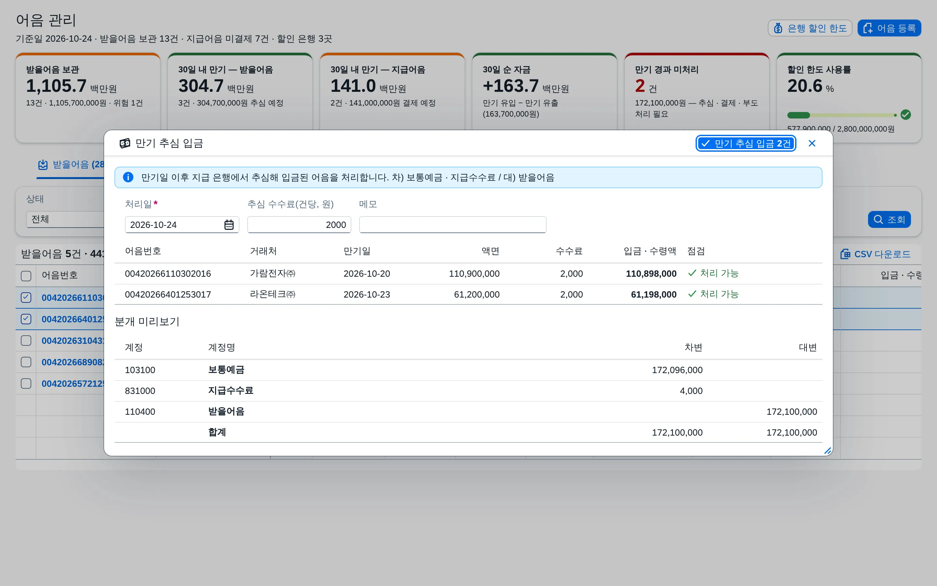Switch to the 받을어음 tab
The height and width of the screenshot is (586, 937).
tap(71, 164)
